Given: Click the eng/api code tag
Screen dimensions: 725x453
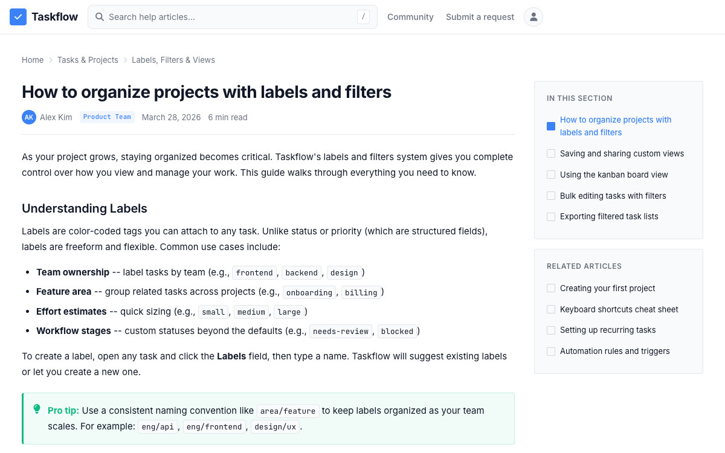Looking at the screenshot, I should (158, 426).
